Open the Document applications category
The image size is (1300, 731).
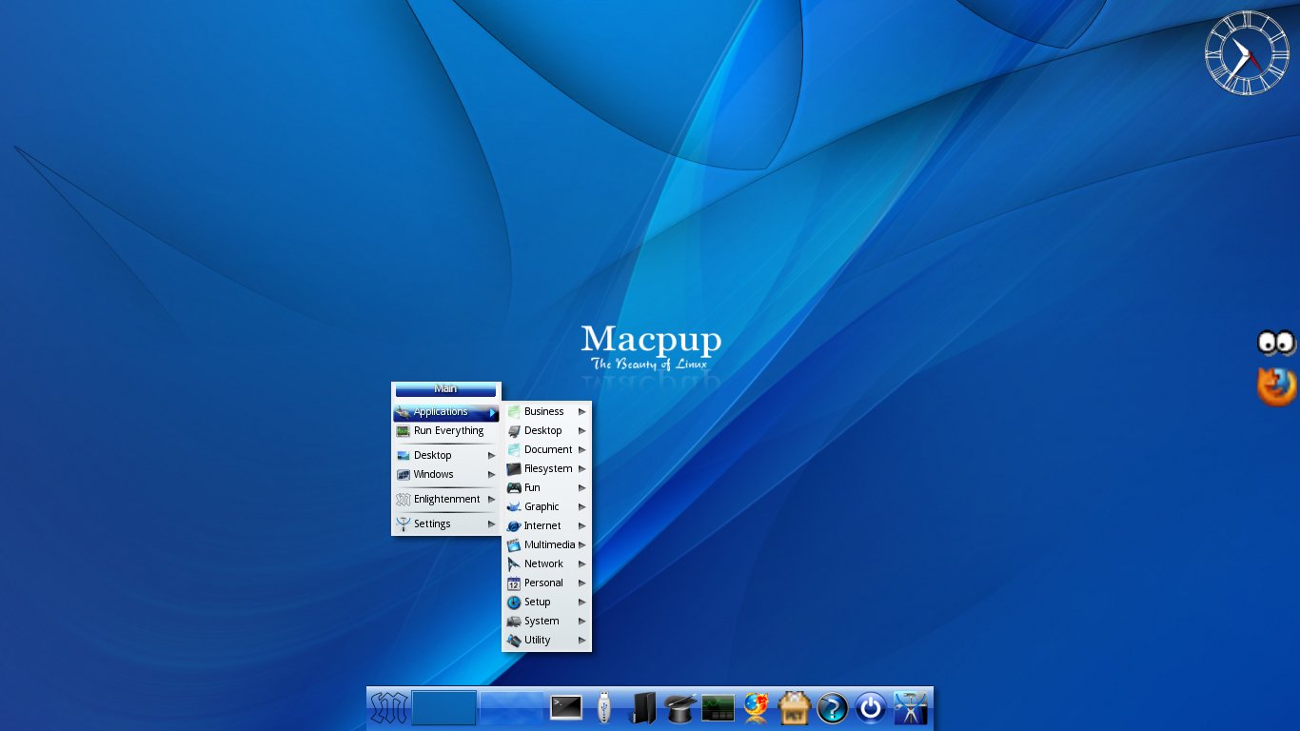(547, 450)
